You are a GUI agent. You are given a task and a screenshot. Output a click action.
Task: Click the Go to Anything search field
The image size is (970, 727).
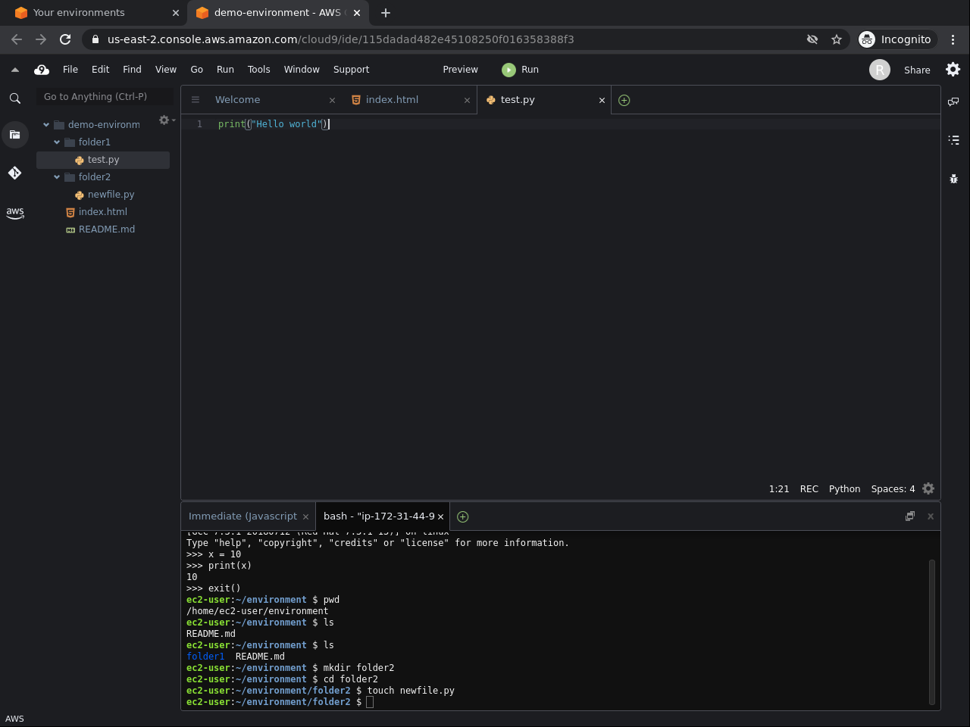(105, 97)
